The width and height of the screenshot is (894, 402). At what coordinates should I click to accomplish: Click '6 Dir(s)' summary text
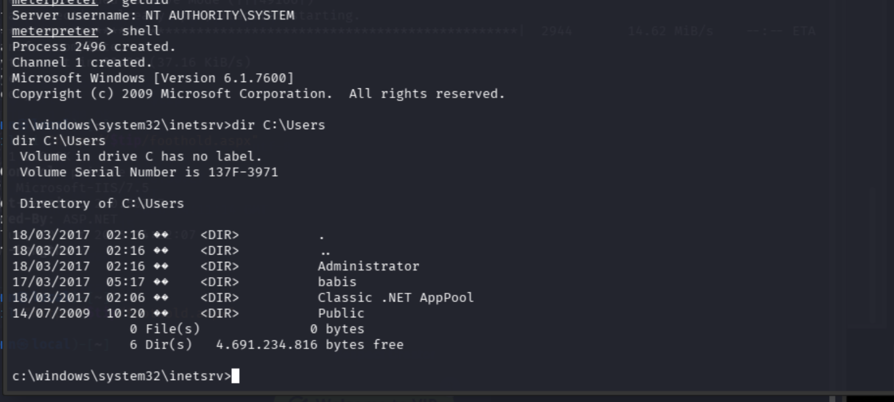point(161,345)
